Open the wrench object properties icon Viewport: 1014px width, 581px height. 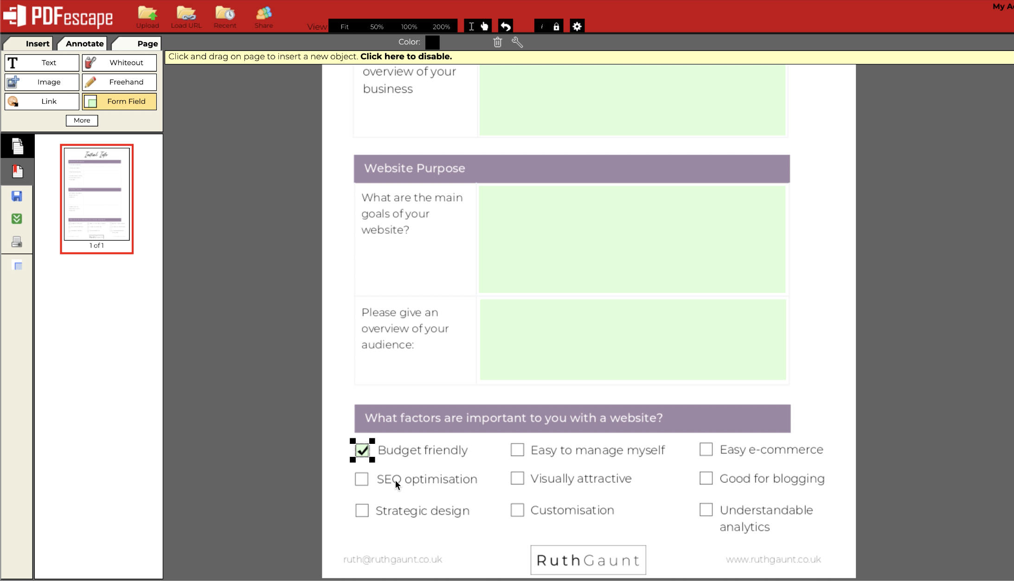pos(517,42)
